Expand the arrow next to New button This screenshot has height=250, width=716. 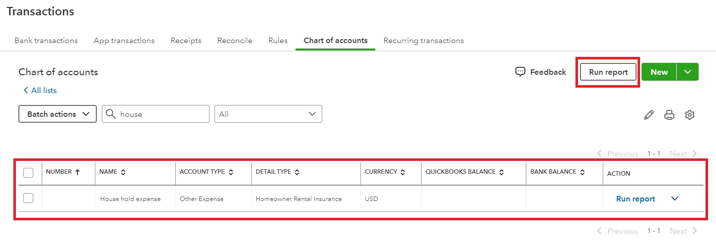pyautogui.click(x=688, y=72)
